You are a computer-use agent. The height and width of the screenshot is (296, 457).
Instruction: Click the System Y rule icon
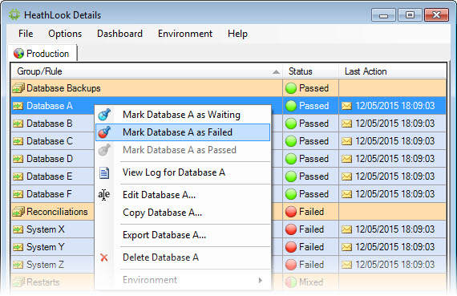click(18, 247)
